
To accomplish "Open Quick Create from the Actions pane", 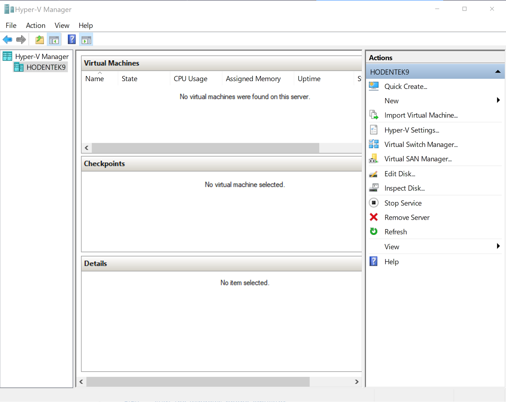I will [406, 86].
